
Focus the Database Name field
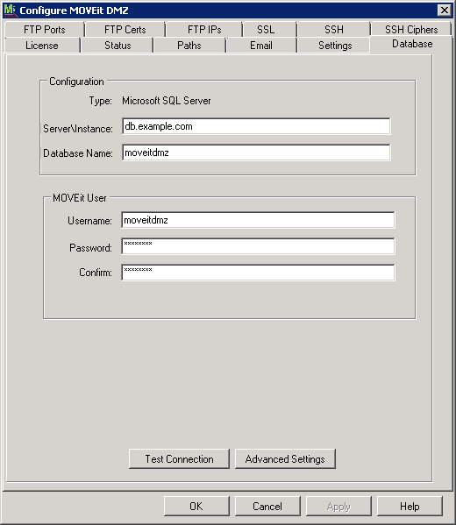[256, 153]
